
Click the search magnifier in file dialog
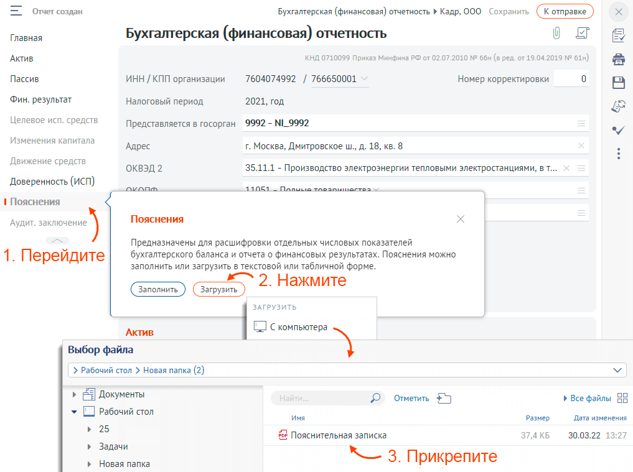point(375,398)
